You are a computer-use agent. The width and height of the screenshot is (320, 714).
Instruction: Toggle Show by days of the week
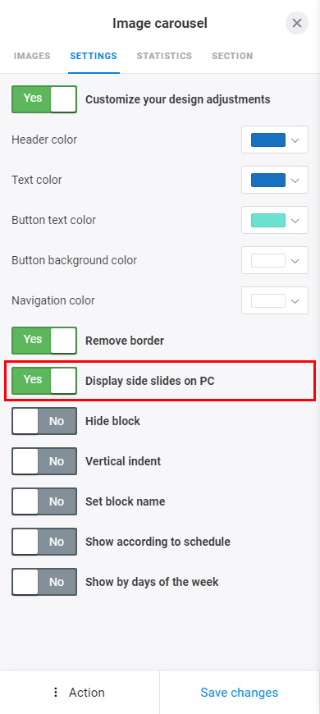44,582
